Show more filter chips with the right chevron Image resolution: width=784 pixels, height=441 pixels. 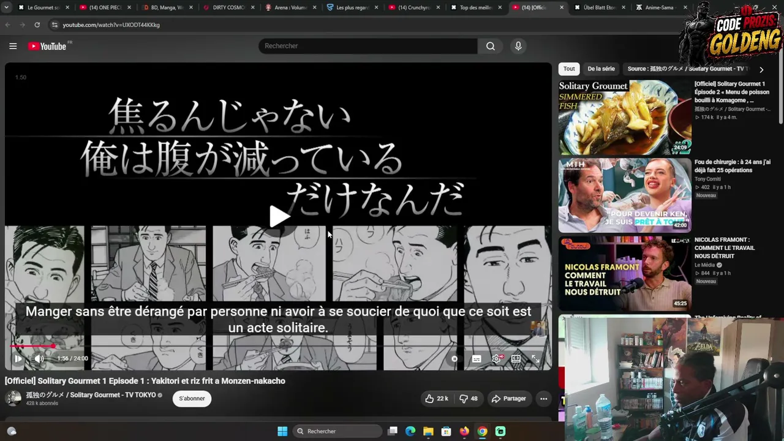coord(761,70)
